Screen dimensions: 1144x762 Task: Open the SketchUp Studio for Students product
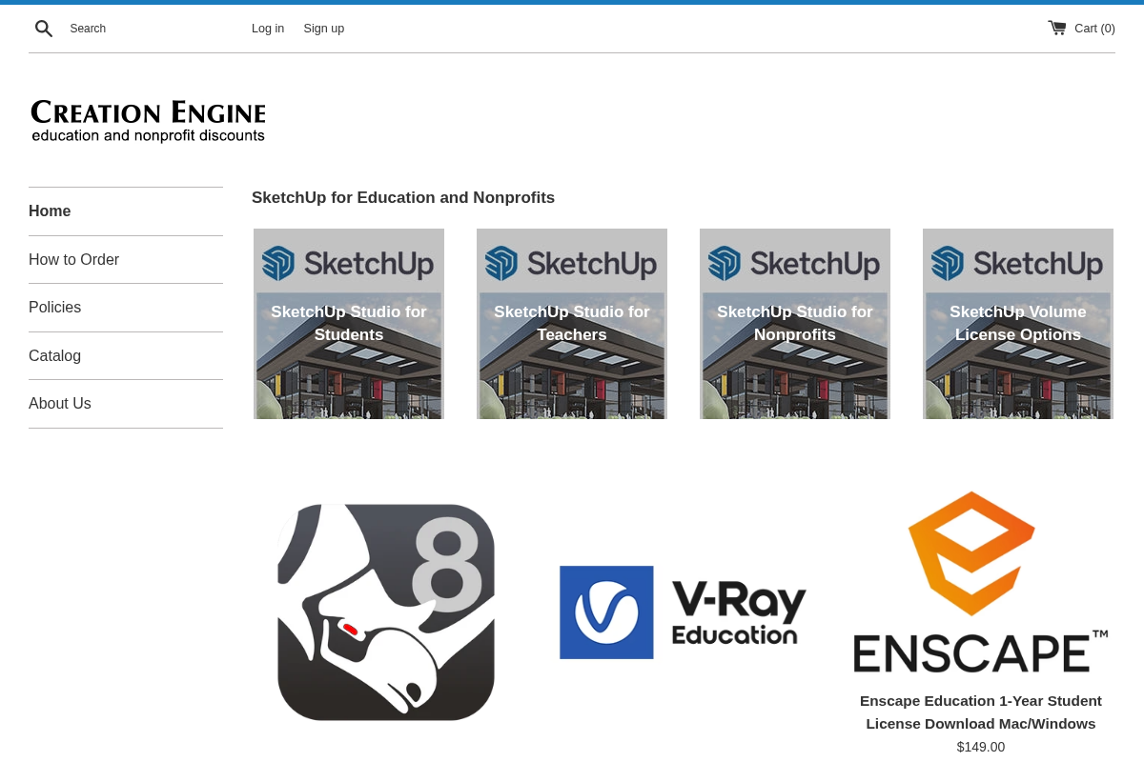point(348,323)
